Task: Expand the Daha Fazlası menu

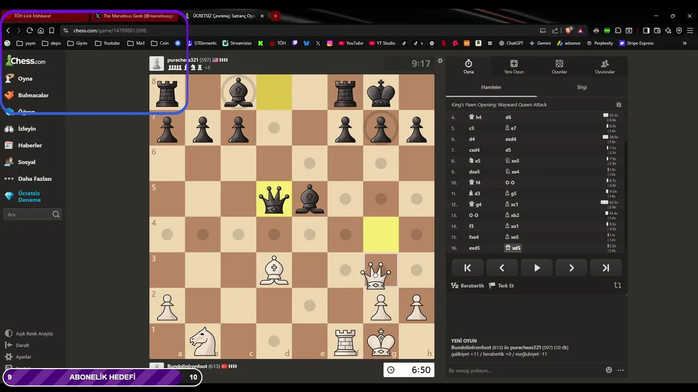Action: (28, 179)
